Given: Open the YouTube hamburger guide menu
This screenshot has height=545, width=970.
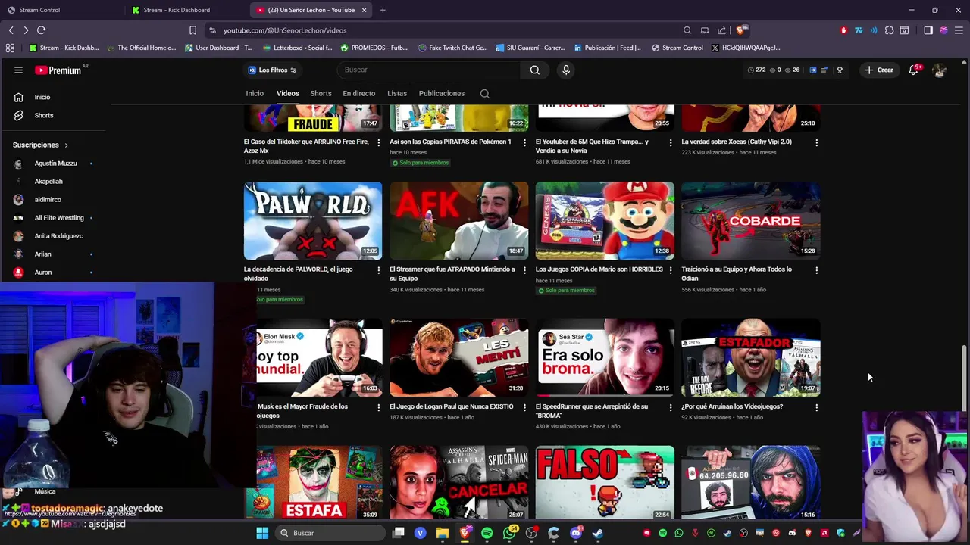Looking at the screenshot, I should [18, 70].
